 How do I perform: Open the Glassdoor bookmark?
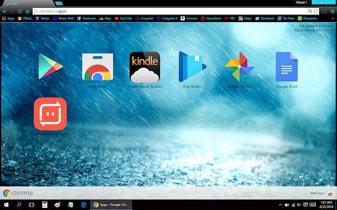click(308, 18)
